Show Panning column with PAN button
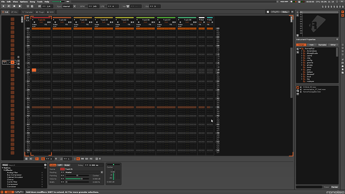 (x=82, y=159)
